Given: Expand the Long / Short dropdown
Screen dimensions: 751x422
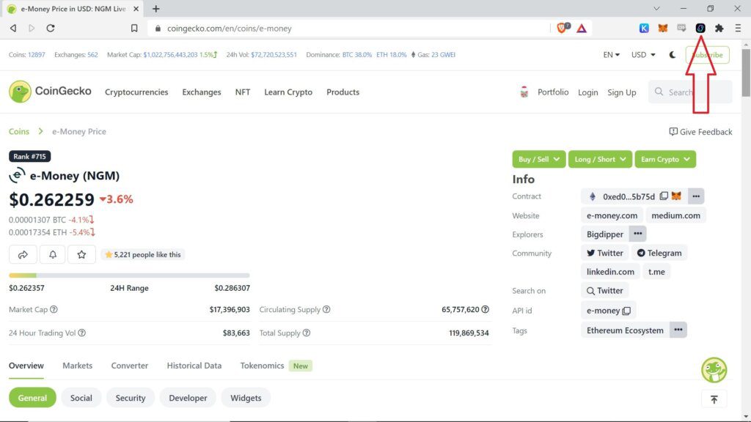Looking at the screenshot, I should [x=600, y=159].
